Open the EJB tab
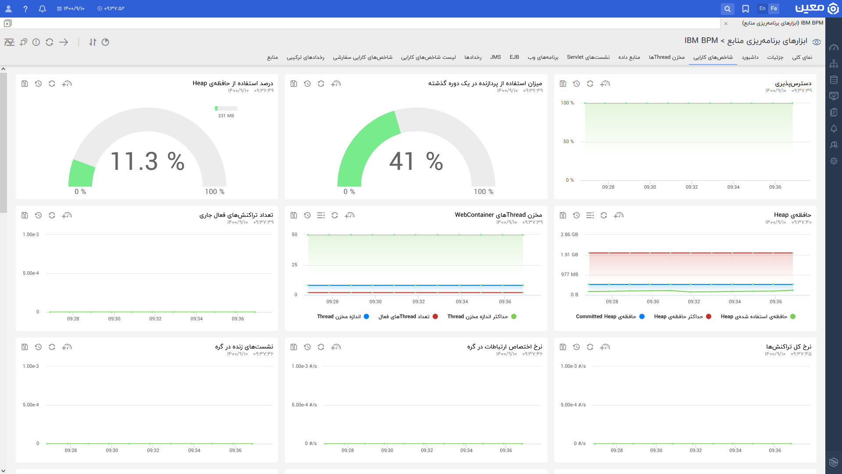 pos(515,57)
